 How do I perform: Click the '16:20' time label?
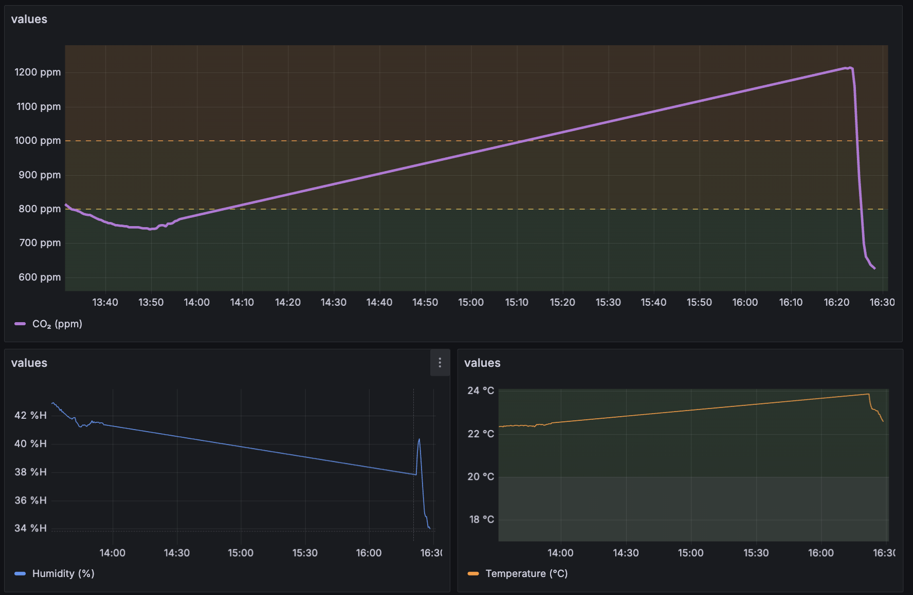[836, 302]
